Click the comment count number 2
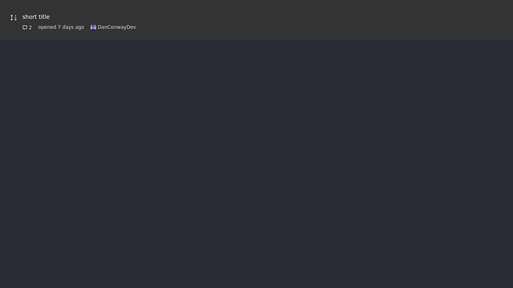Image resolution: width=513 pixels, height=288 pixels. click(x=30, y=28)
